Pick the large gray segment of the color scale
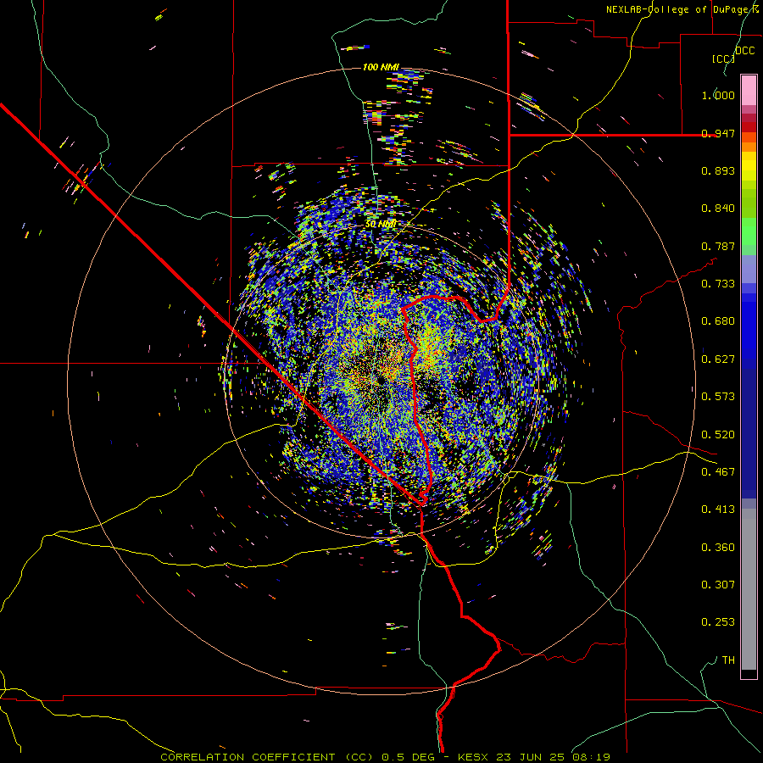 pos(749,589)
